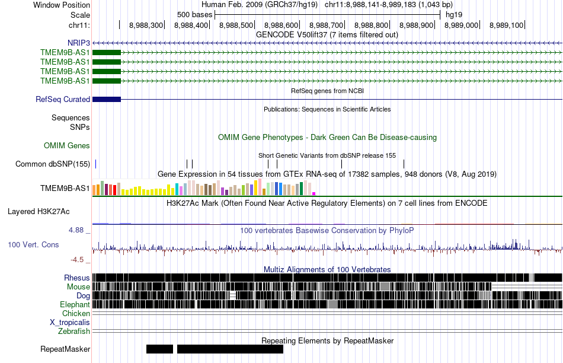Click Multiz Alignments of 100 Vertebrates title
The image size is (563, 363).
pos(327,269)
